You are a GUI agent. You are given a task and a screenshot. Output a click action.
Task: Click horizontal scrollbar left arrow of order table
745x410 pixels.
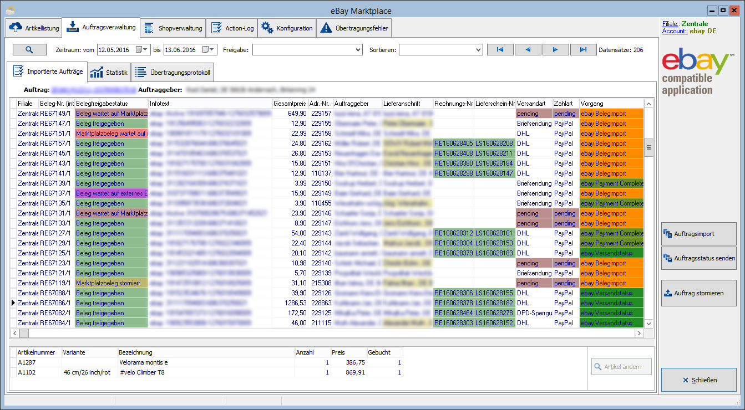tap(14, 333)
